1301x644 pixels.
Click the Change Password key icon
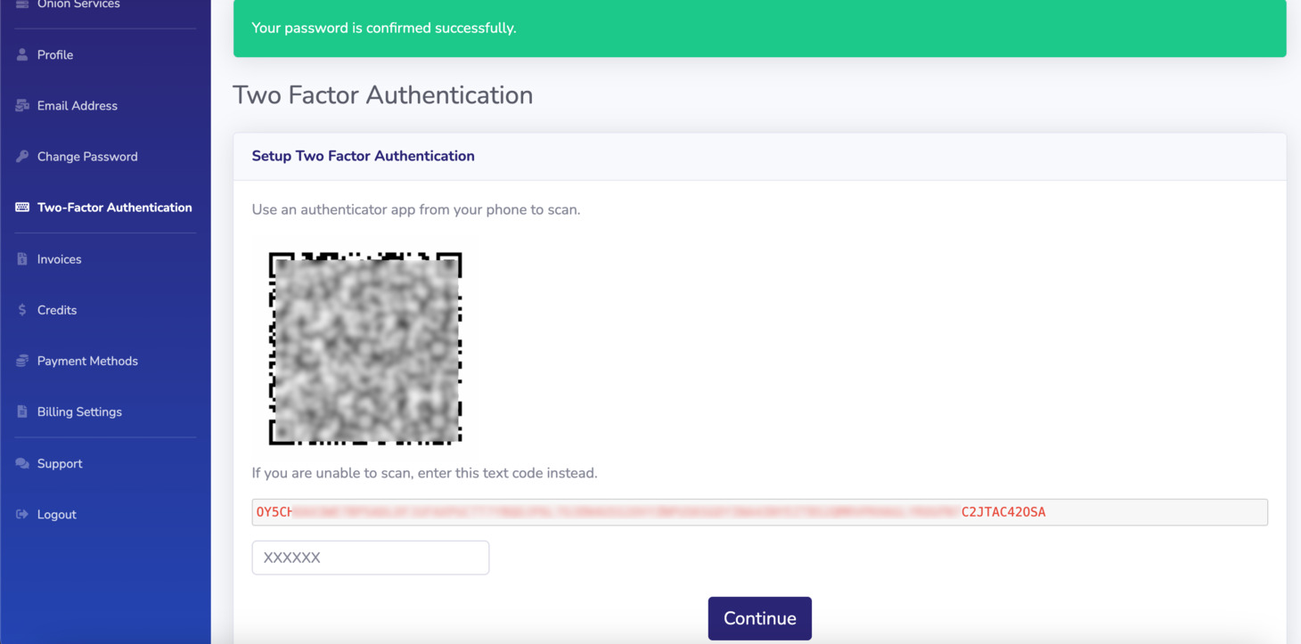coord(22,157)
